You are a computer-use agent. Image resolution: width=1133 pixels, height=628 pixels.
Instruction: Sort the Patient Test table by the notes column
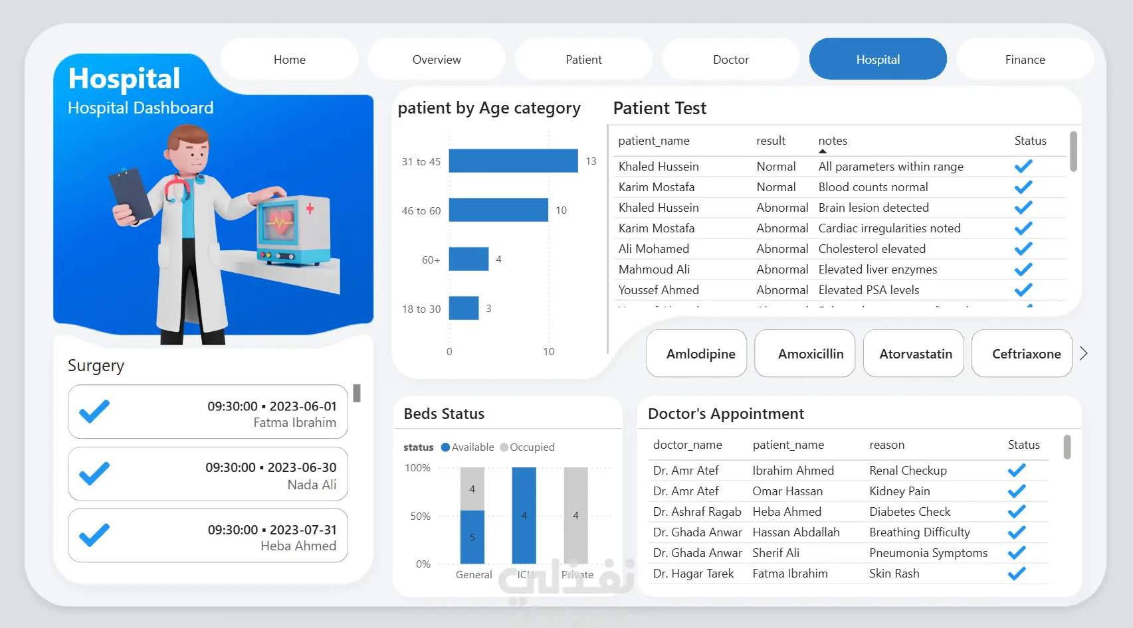833,141
